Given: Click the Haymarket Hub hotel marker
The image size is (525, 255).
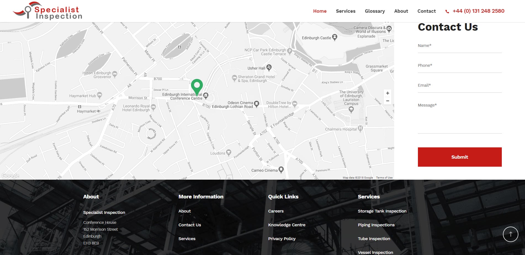Looking at the screenshot, I should [x=99, y=95].
